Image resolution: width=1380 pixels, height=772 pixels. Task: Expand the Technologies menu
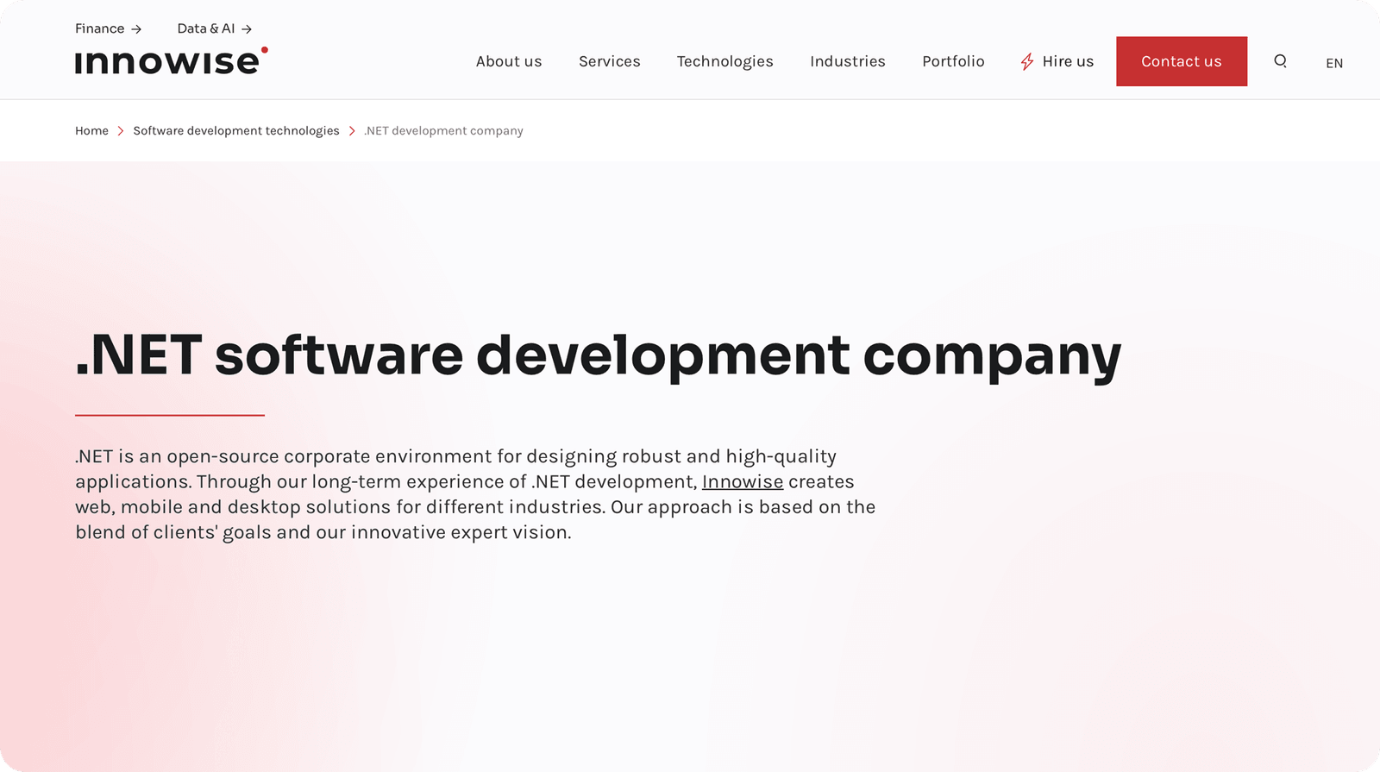tap(724, 61)
